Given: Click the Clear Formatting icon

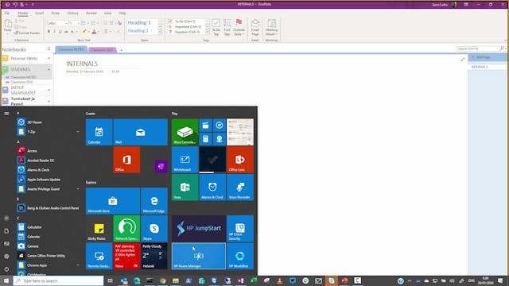Looking at the screenshot, I should click(x=119, y=23).
